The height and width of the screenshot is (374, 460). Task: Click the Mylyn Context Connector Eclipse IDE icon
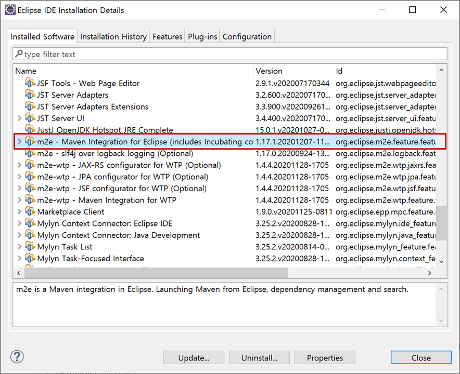coord(30,223)
